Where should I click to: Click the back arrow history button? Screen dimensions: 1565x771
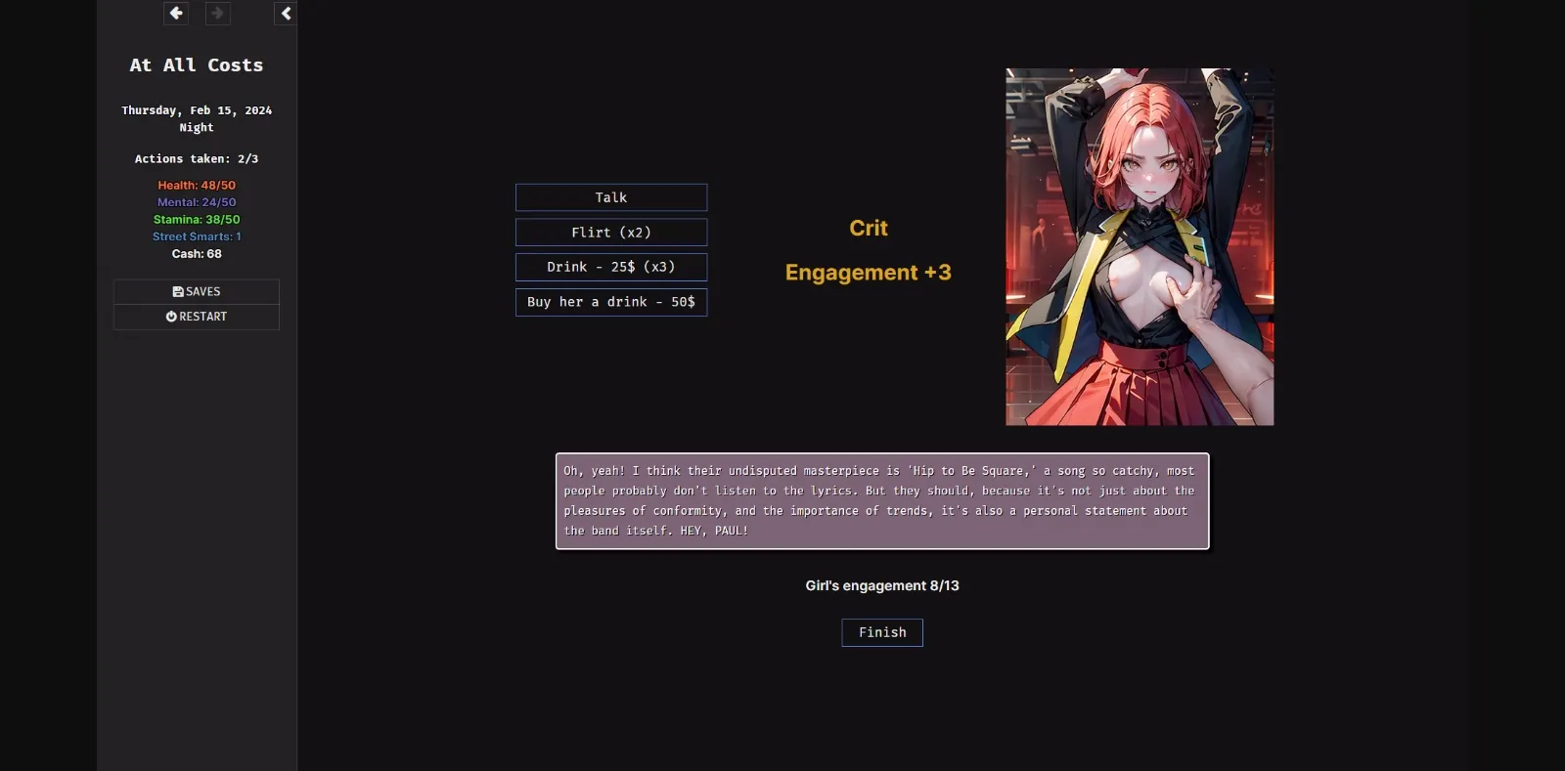click(x=176, y=14)
